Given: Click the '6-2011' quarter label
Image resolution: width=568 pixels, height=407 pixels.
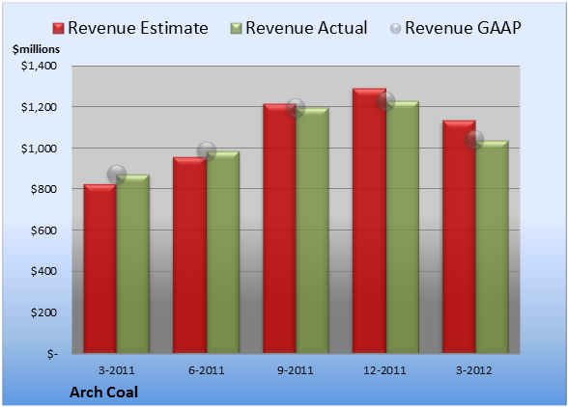Looking at the screenshot, I should 207,370.
